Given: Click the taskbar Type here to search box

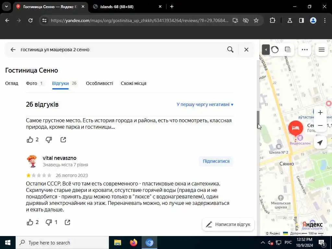Looking at the screenshot, I should pos(62,243).
